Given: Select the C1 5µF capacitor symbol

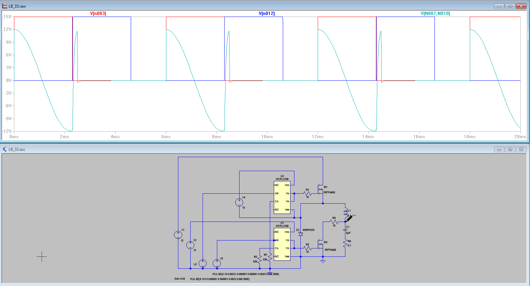Looking at the screenshot, I should [x=345, y=230].
